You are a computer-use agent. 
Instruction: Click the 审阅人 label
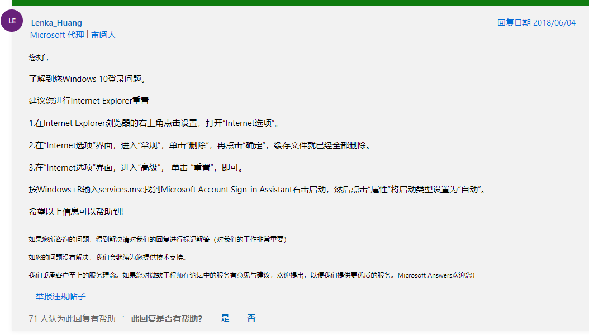click(x=103, y=35)
